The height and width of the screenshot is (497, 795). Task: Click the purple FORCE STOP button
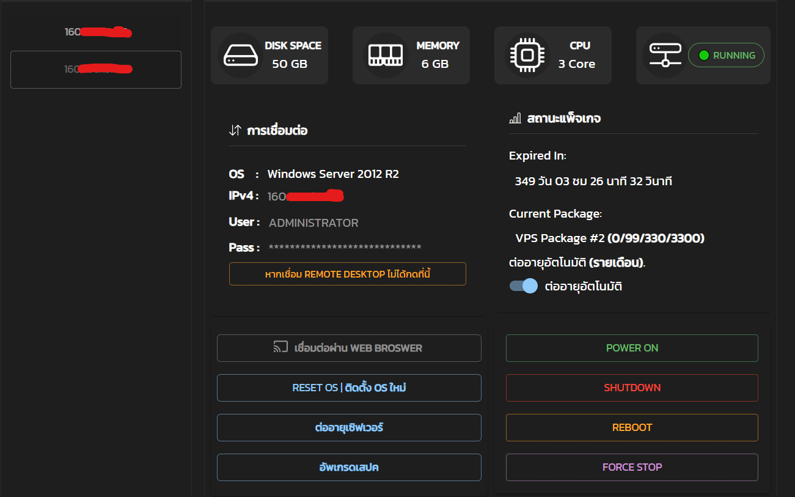[x=632, y=467]
